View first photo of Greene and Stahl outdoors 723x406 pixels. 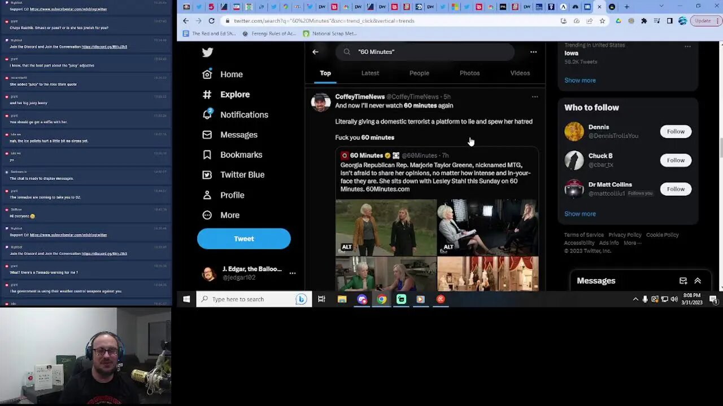[x=386, y=227]
